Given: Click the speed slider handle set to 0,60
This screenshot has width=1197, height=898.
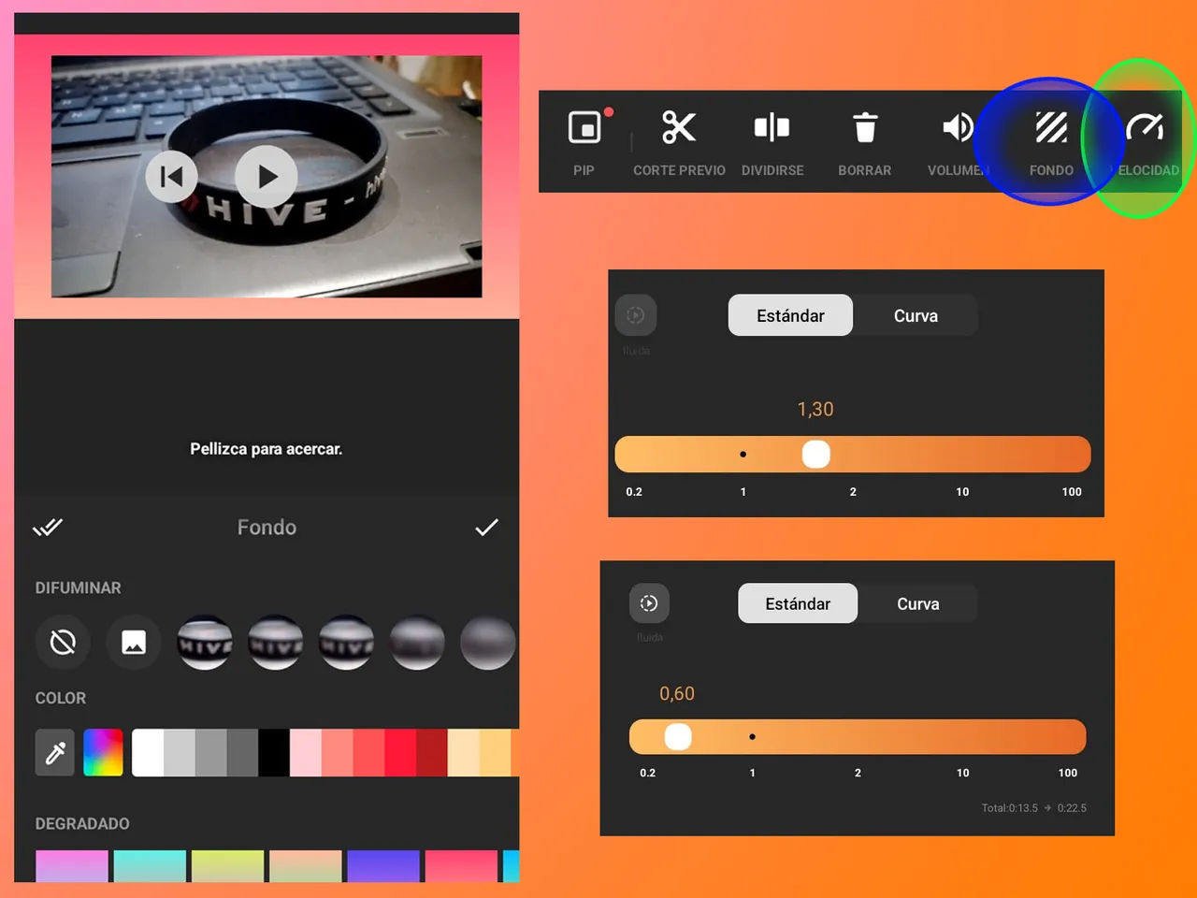Looking at the screenshot, I should click(678, 737).
